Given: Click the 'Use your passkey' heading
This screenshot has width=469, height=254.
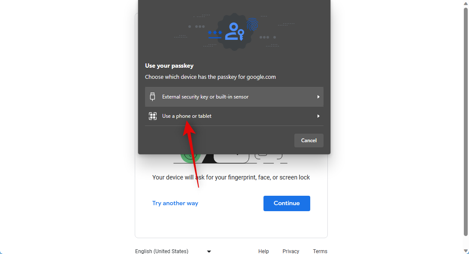Looking at the screenshot, I should pos(169,66).
